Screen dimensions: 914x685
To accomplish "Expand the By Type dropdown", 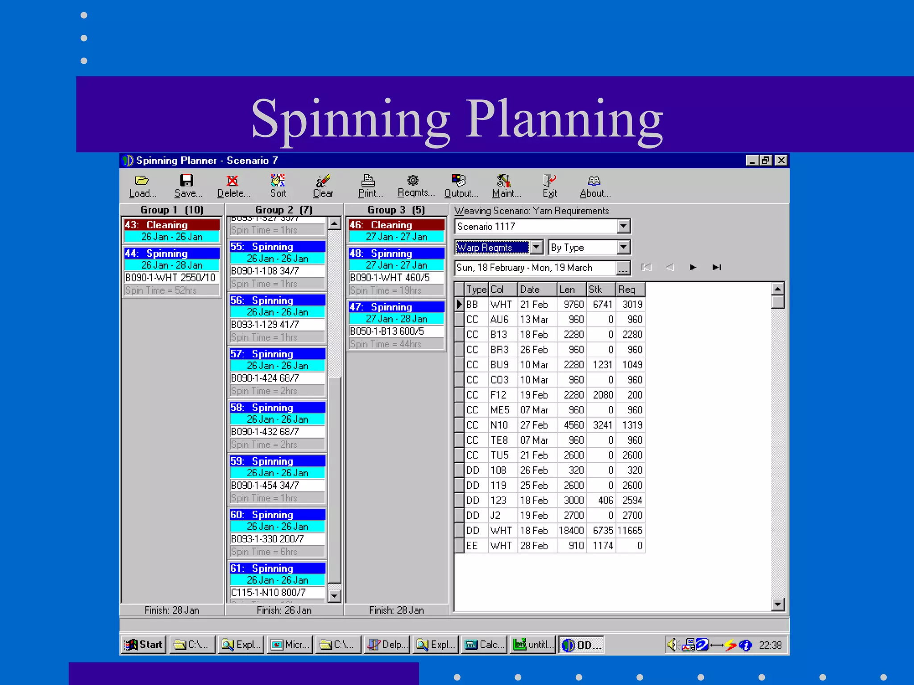I will (x=624, y=247).
